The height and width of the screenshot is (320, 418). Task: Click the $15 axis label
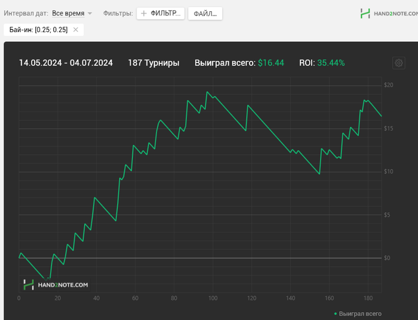(x=388, y=129)
